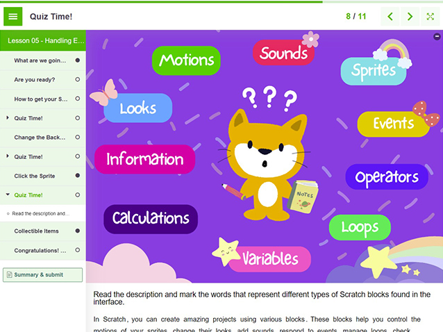Open 'What are we going' lesson item
Image resolution: width=443 pixels, height=332 pixels.
(x=40, y=60)
